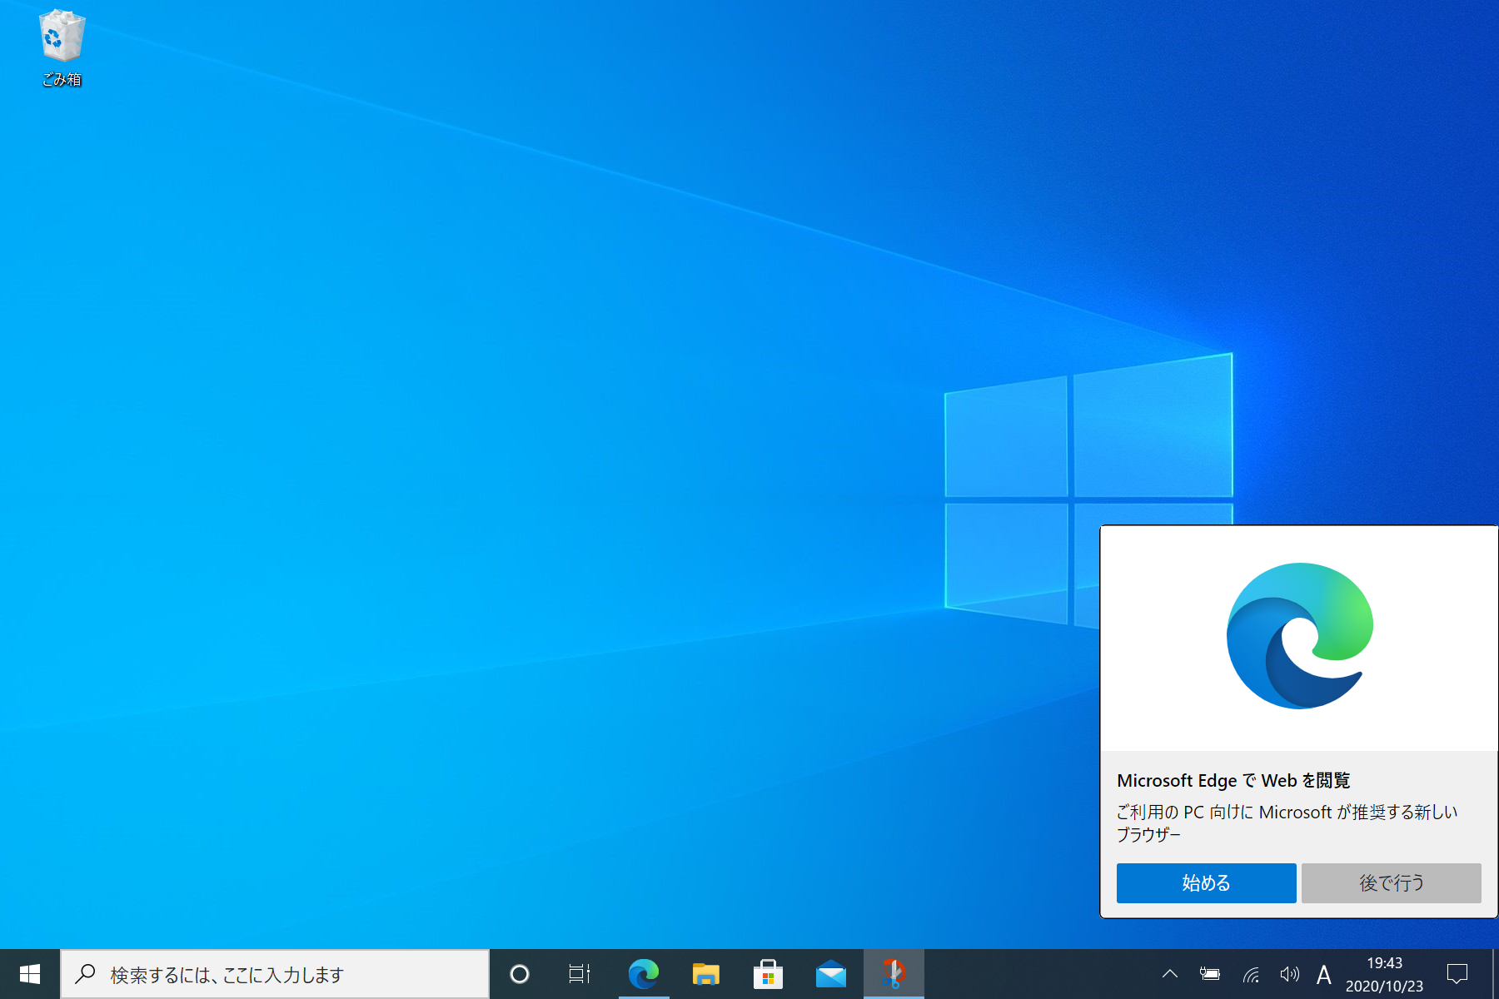The width and height of the screenshot is (1499, 999).
Task: Open the Microsoft Store
Action: (769, 973)
